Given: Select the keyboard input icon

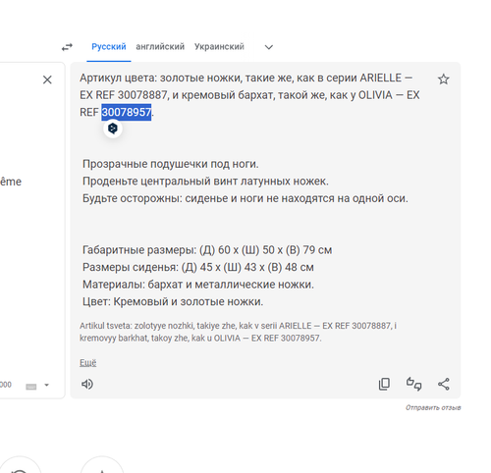Looking at the screenshot, I should pyautogui.click(x=31, y=387).
